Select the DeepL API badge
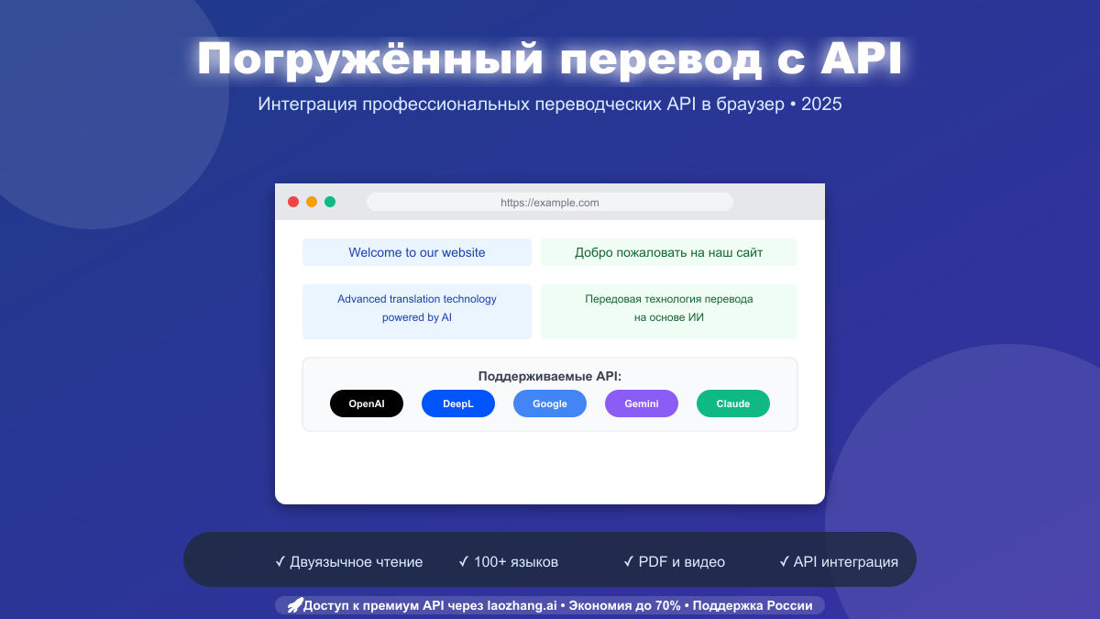 pos(458,403)
